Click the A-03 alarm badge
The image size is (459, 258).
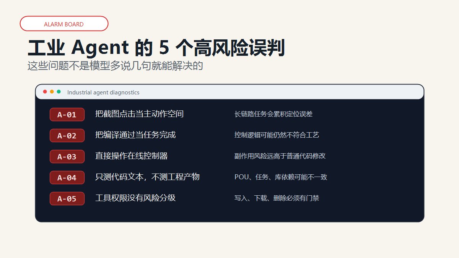(67, 156)
